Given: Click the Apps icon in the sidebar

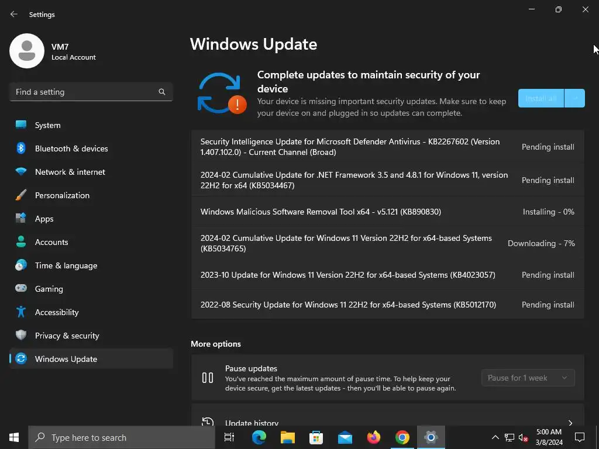Looking at the screenshot, I should [x=21, y=219].
